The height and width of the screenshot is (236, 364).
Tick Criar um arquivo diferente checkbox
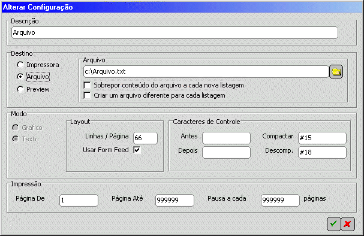pos(87,95)
